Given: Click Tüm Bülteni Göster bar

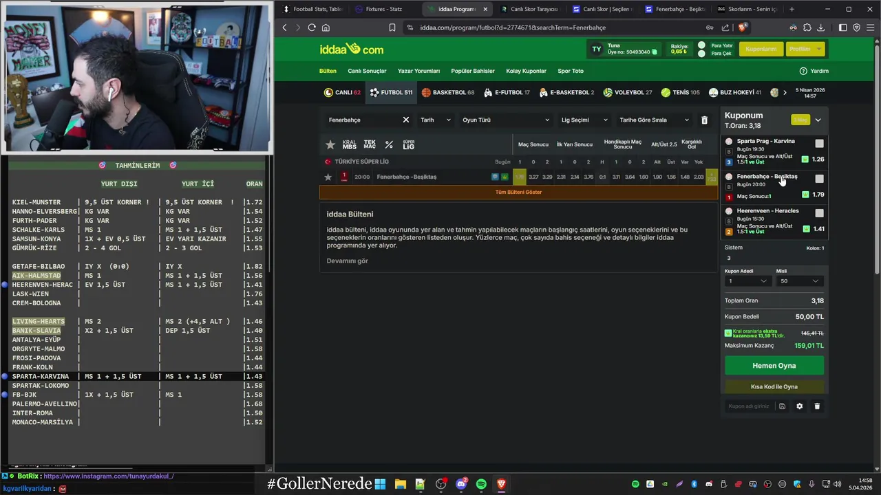Looking at the screenshot, I should point(518,192).
